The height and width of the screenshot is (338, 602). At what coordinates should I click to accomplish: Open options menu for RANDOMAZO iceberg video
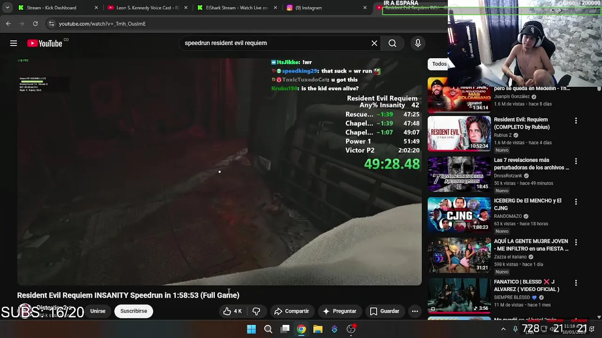tap(576, 201)
